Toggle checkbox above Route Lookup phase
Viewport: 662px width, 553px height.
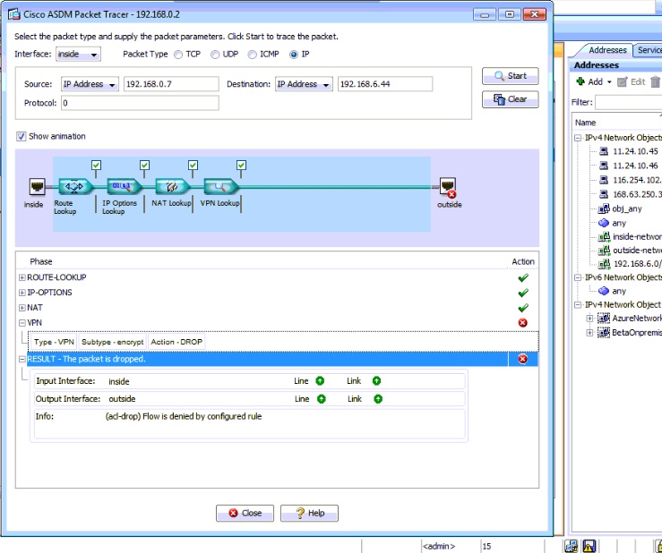point(96,165)
